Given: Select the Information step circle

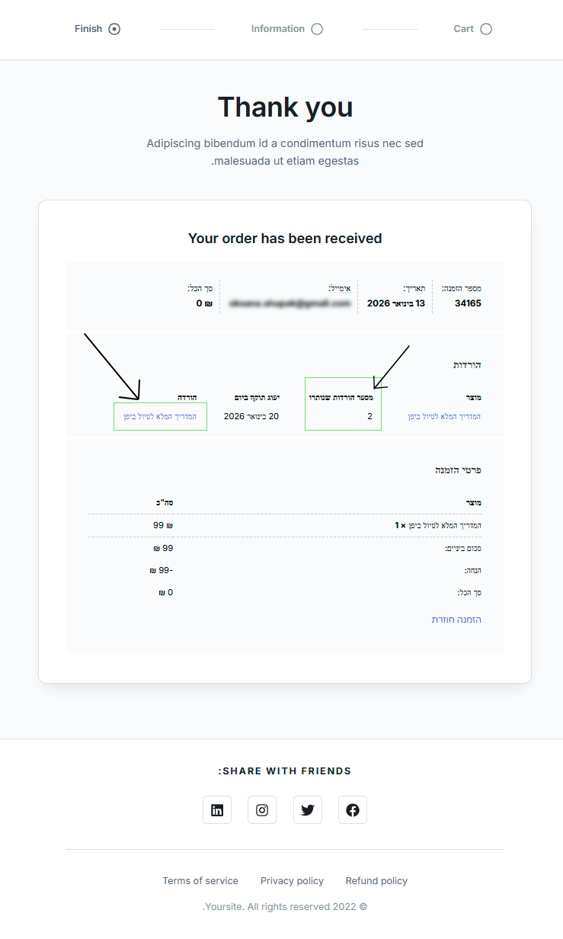Looking at the screenshot, I should point(317,29).
